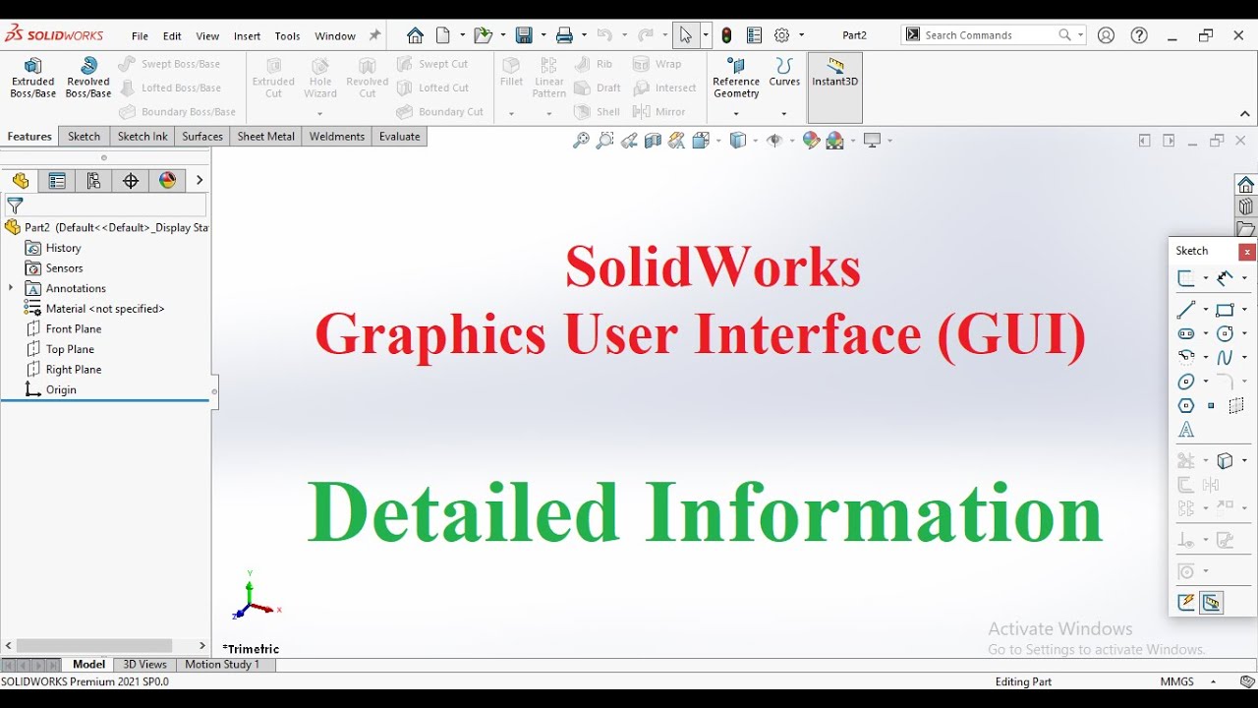This screenshot has width=1258, height=708.
Task: Toggle Instant2D in Sketch toolbar
Action: point(1212,603)
